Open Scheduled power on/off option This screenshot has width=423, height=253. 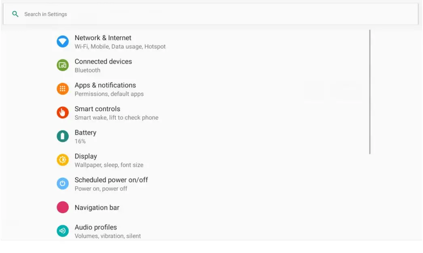(111, 184)
